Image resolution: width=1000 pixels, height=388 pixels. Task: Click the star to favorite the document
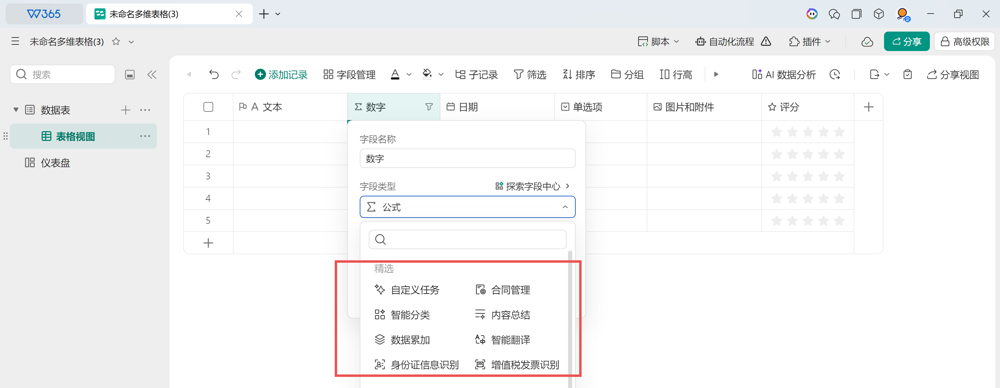point(116,42)
